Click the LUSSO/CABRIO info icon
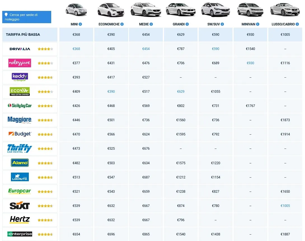This screenshot has width=305, height=241. tap(297, 24)
